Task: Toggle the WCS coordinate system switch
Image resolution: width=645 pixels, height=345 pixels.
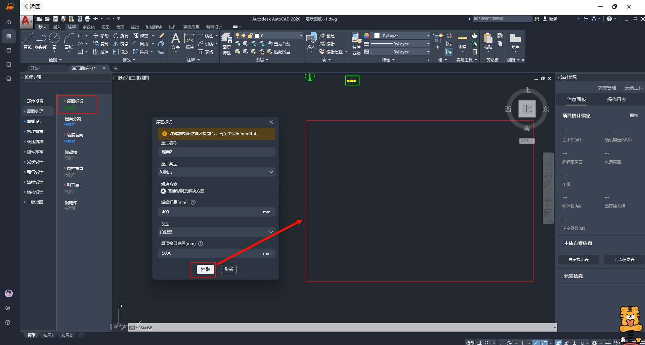Action: pyautogui.click(x=527, y=141)
